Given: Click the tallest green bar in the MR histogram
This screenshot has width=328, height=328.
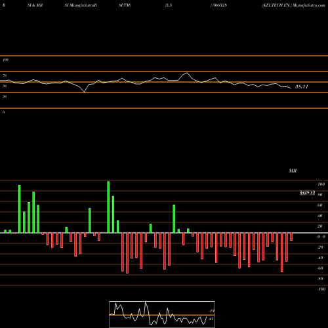Looking at the screenshot, I should coord(108,207).
